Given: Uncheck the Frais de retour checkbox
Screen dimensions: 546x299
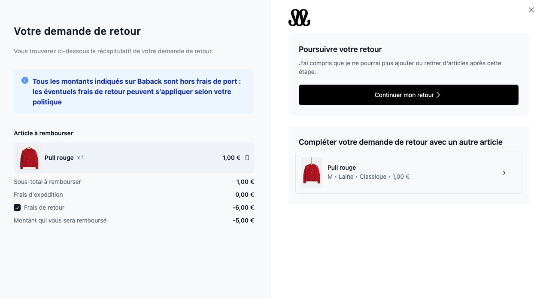Looking at the screenshot, I should click(17, 207).
